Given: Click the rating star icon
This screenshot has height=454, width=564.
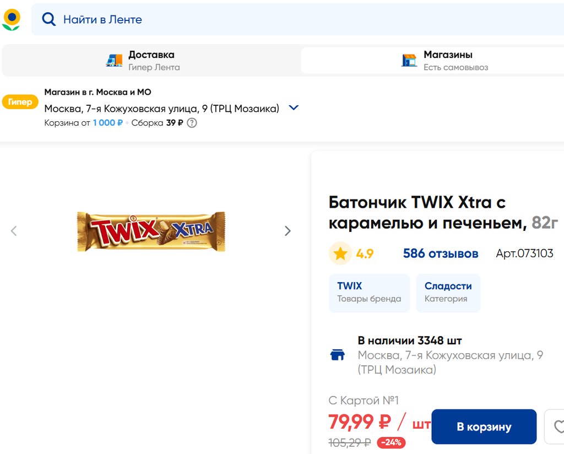Looking at the screenshot, I should coord(340,253).
